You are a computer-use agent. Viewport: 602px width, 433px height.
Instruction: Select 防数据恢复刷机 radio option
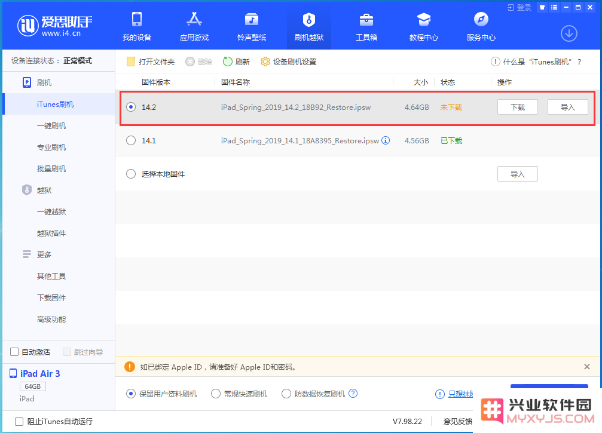286,394
